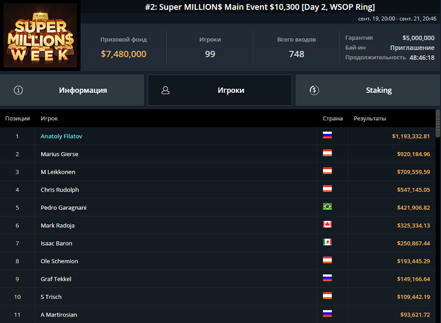
Task: Click Austrian flag next to Marius Gierse
Action: click(x=328, y=153)
